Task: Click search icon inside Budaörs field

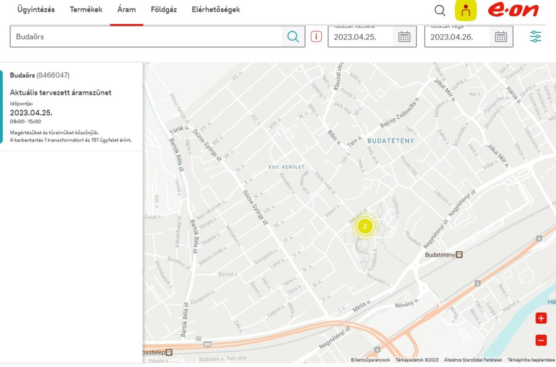Action: [x=293, y=37]
